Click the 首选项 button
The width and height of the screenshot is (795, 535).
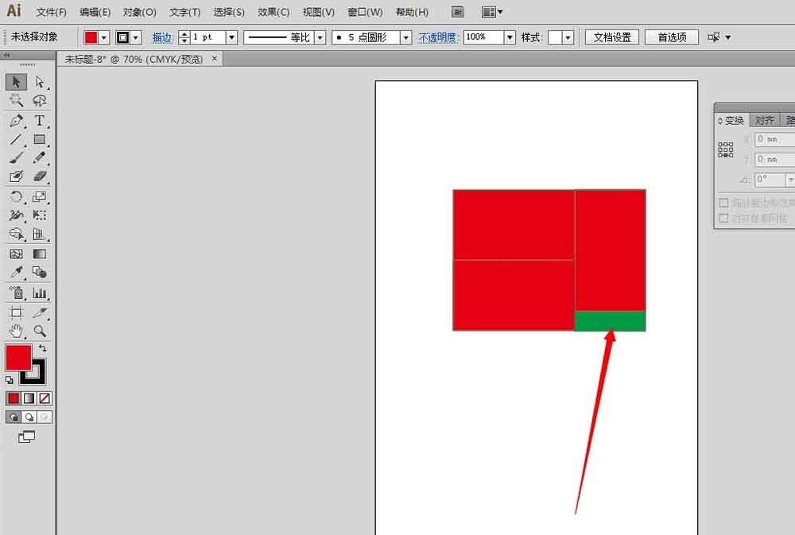(672, 37)
